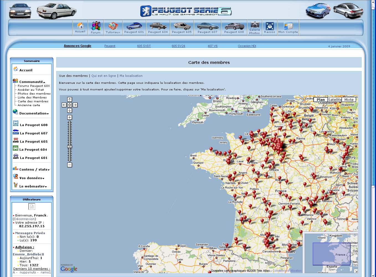Click the Peugeot Serie 6 site logo
The height and width of the screenshot is (277, 376).
(186, 11)
